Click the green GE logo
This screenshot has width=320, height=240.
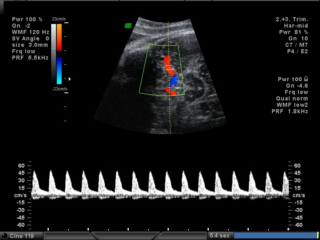tap(128, 26)
